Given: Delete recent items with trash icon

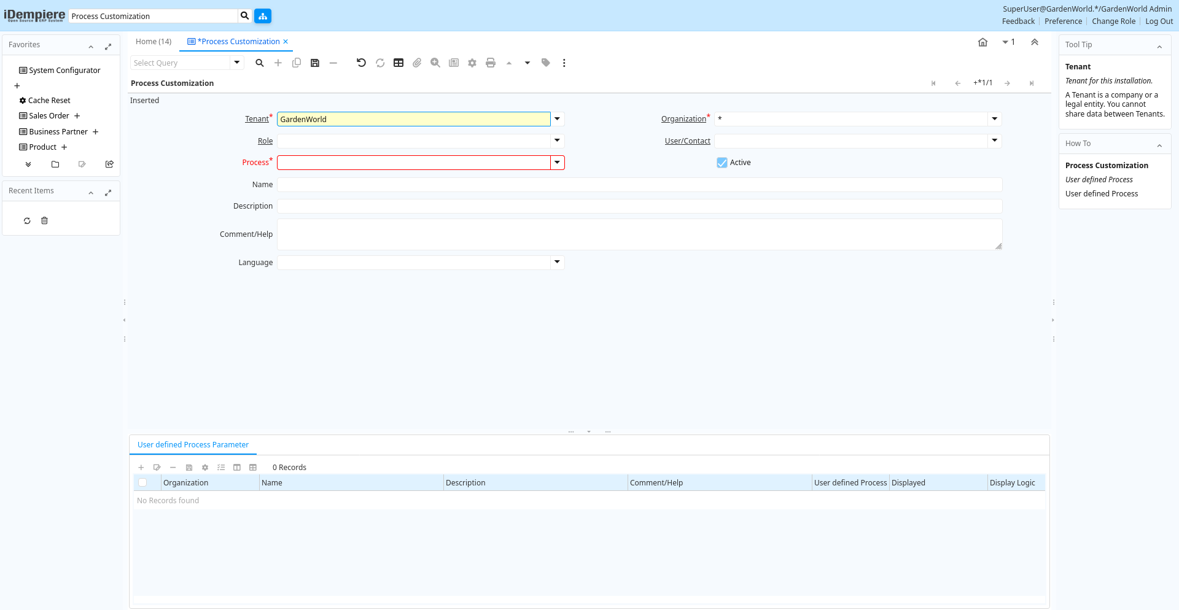Looking at the screenshot, I should 44,221.
